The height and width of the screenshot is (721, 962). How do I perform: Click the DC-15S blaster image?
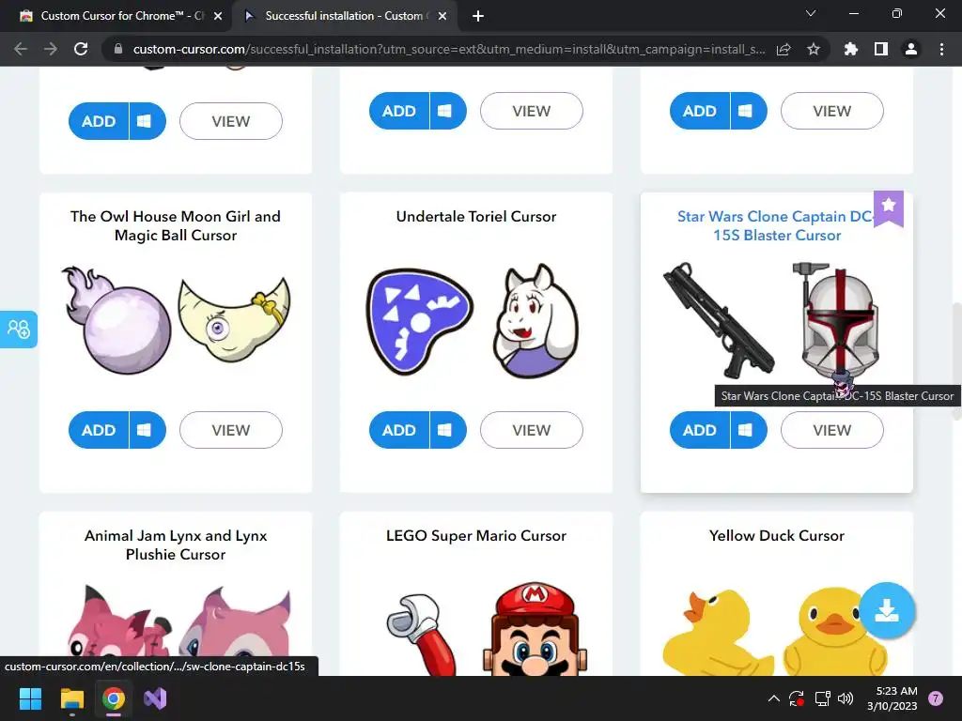click(x=719, y=320)
